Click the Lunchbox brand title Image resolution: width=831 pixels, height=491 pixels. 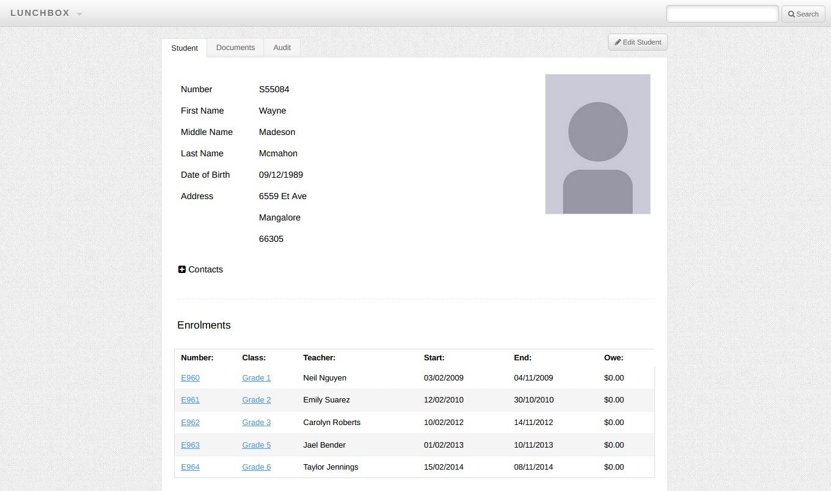(40, 13)
